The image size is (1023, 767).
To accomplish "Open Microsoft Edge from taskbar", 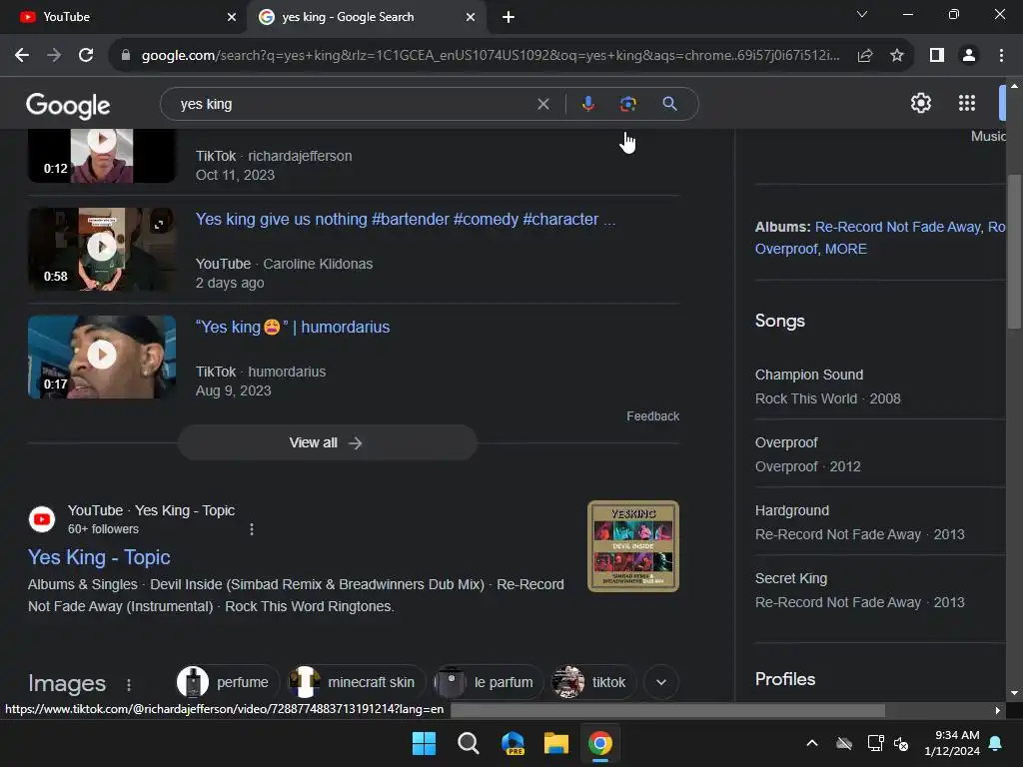I will point(512,743).
